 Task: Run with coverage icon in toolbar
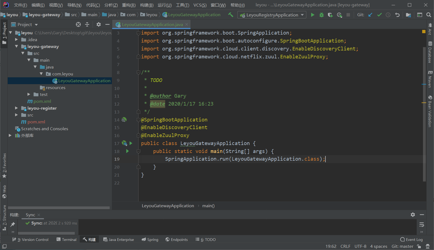click(330, 15)
